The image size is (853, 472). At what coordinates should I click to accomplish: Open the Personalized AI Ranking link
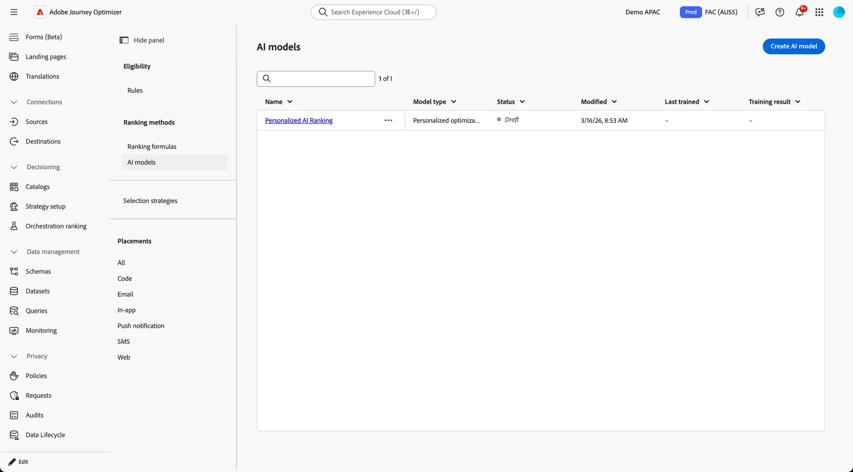[x=299, y=121]
